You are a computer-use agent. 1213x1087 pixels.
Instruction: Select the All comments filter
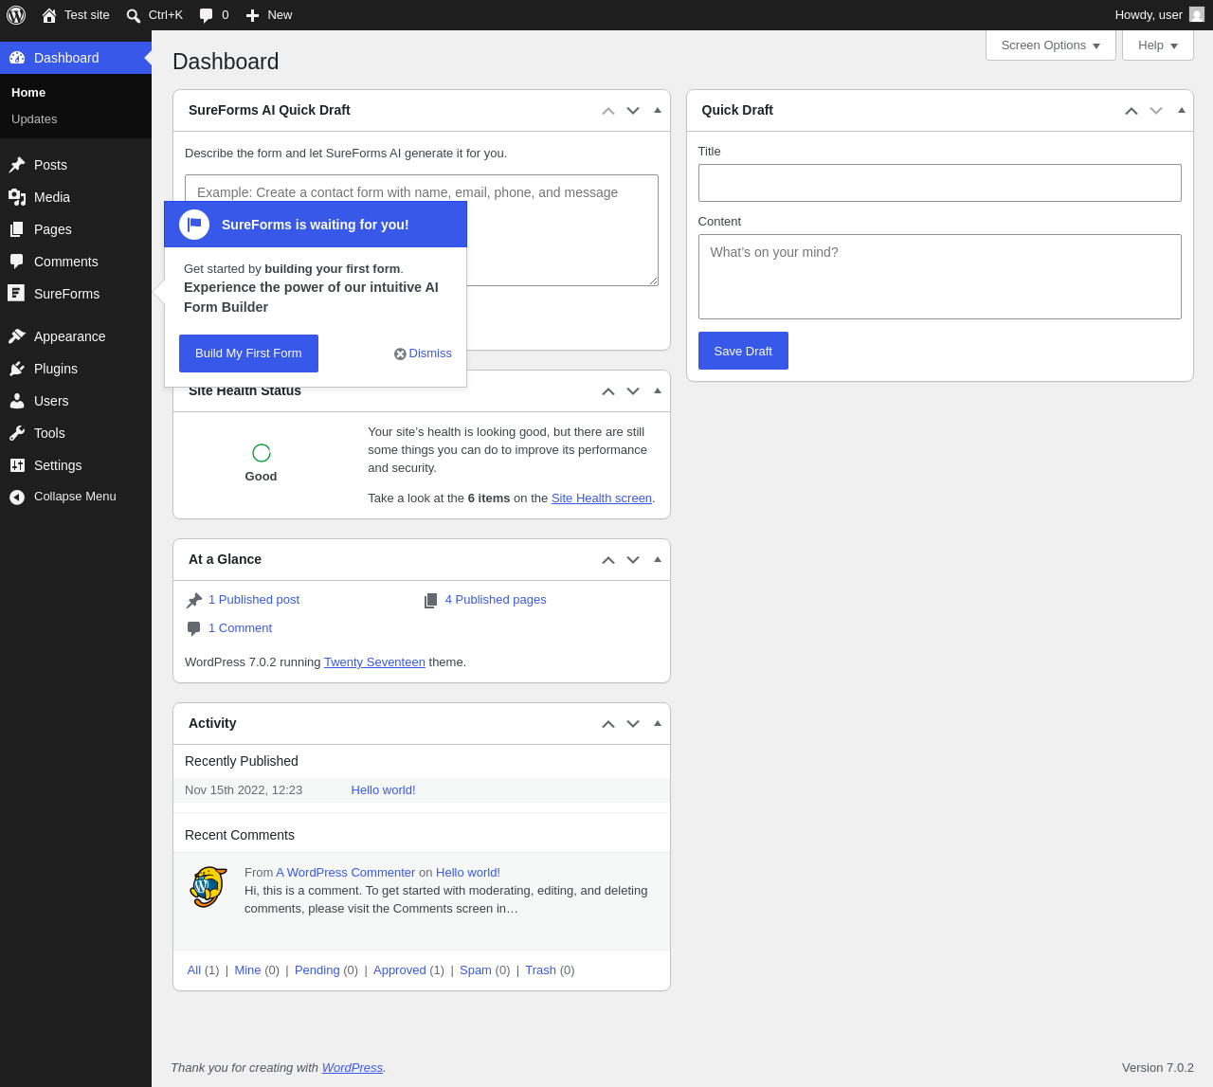(x=194, y=970)
